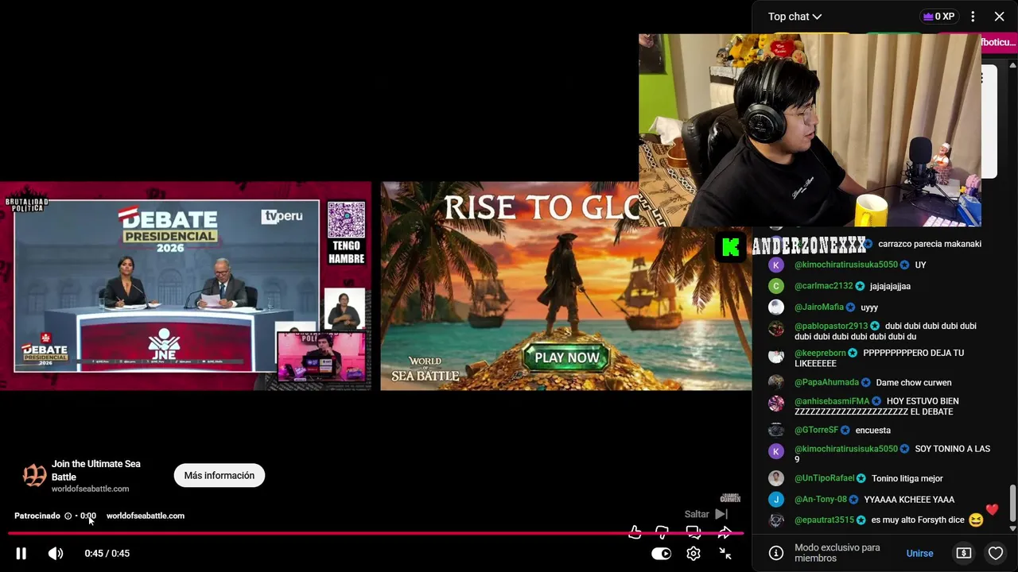This screenshot has width=1018, height=572.
Task: Click the PLAY NOW ad button
Action: (x=566, y=357)
